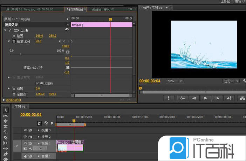Image resolution: width=246 pixels, height=161 pixels.
Task: Expand the 旋转 property
Action: (x=9, y=89)
